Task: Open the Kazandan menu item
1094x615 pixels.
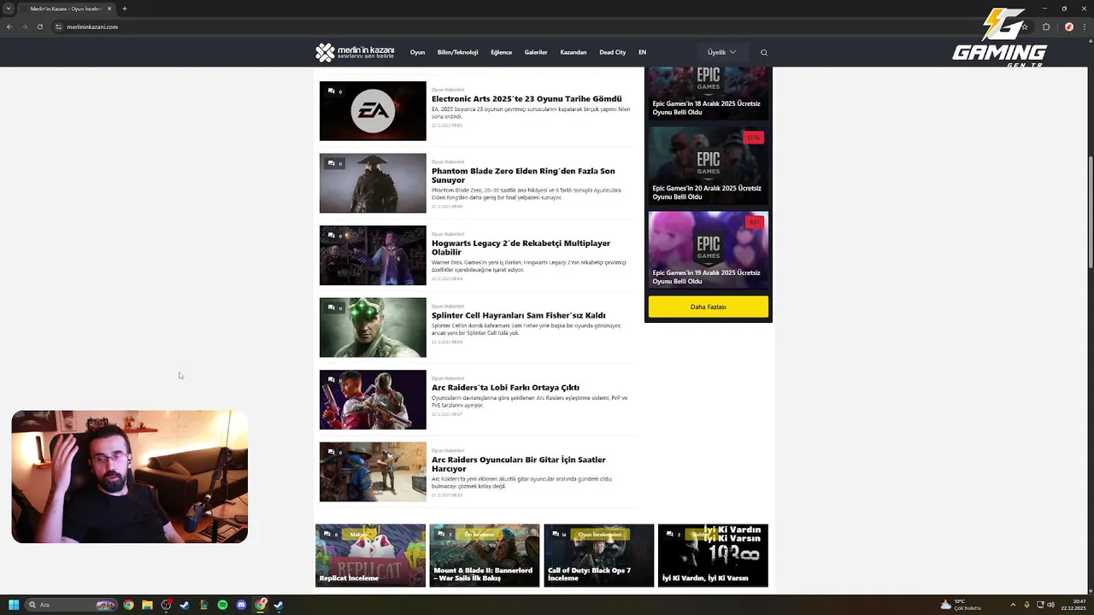Action: pyautogui.click(x=573, y=52)
